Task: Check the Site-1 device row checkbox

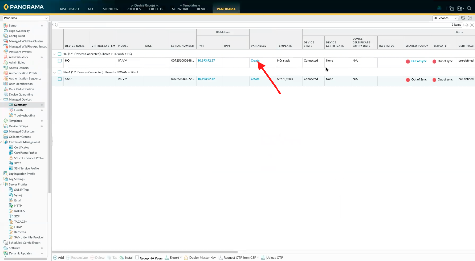Action: (60, 79)
